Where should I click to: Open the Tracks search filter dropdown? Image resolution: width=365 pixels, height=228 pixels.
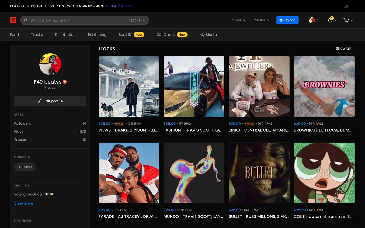[137, 20]
